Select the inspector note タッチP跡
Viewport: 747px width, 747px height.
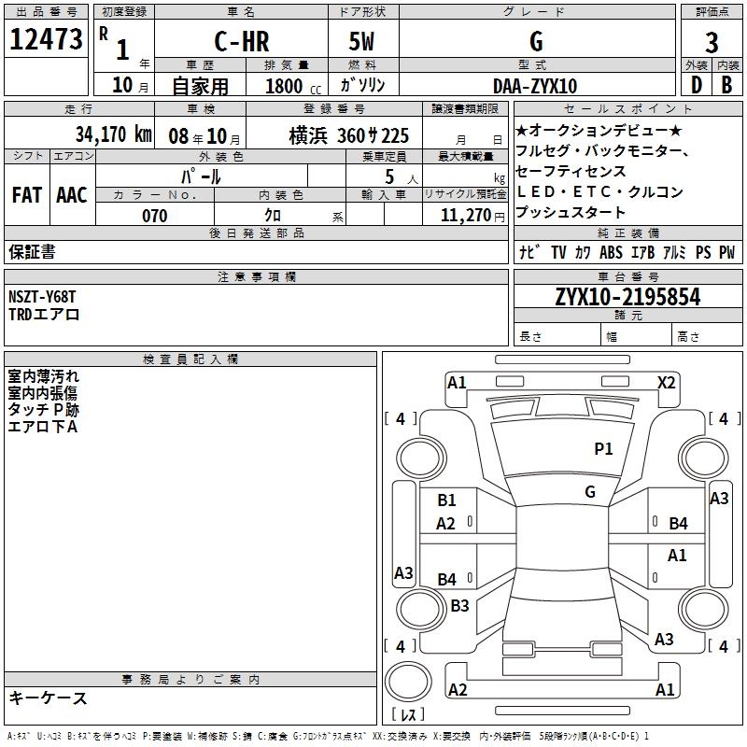[43, 410]
